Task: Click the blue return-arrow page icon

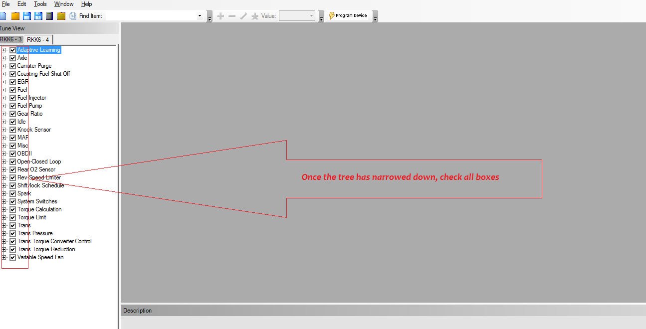Action: [73, 16]
